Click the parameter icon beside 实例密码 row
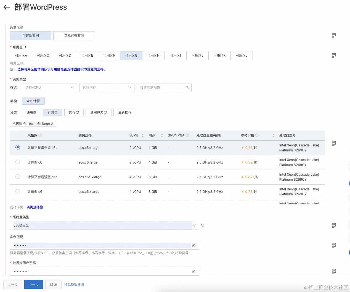The image size is (350, 292). (334, 245)
